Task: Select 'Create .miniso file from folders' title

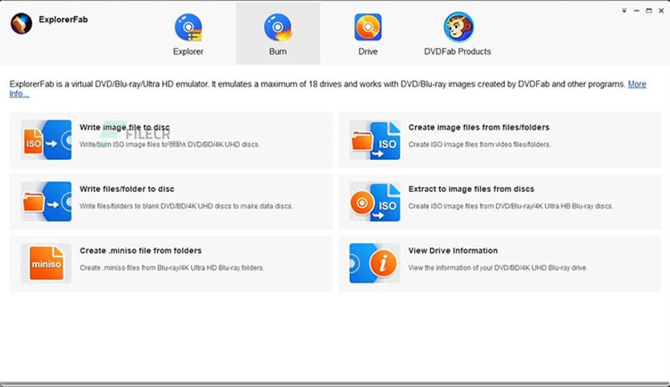Action: [140, 250]
